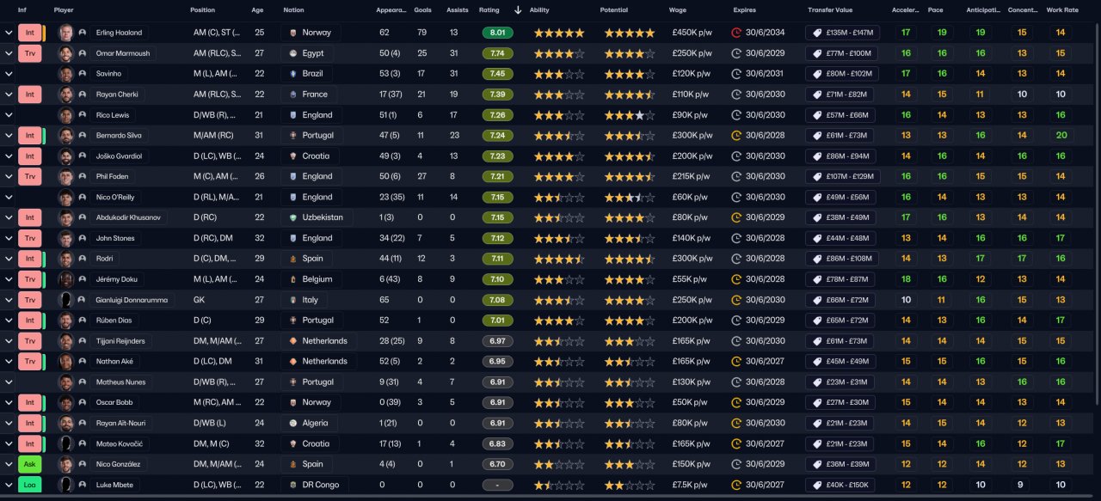Click the Int badge on Oscar Bobb's row
The height and width of the screenshot is (501, 1101).
click(29, 402)
